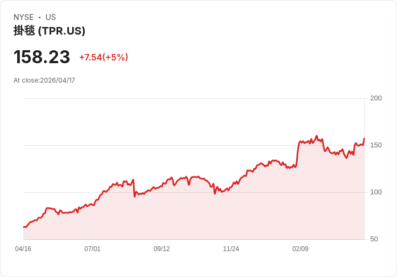Click the 50 y-axis label
The height and width of the screenshot is (277, 397).
tap(374, 239)
